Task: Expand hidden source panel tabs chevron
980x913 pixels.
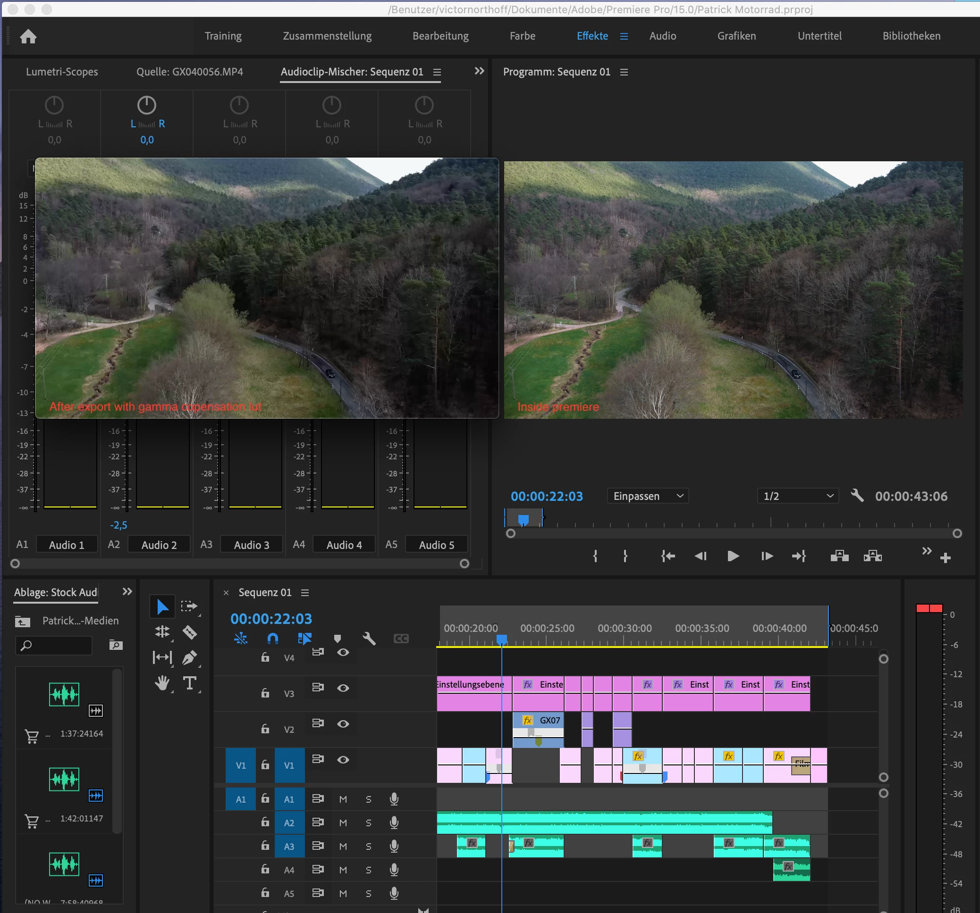Action: click(479, 71)
